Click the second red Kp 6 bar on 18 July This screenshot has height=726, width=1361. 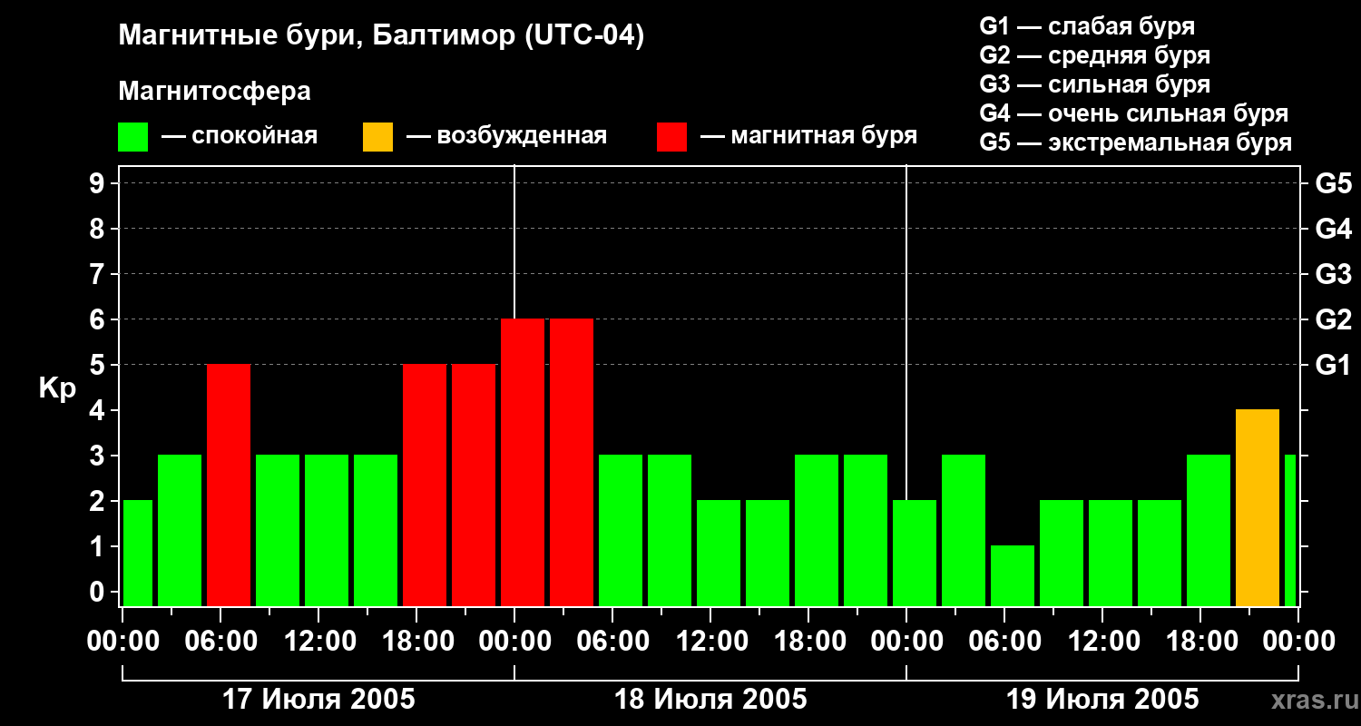click(572, 463)
